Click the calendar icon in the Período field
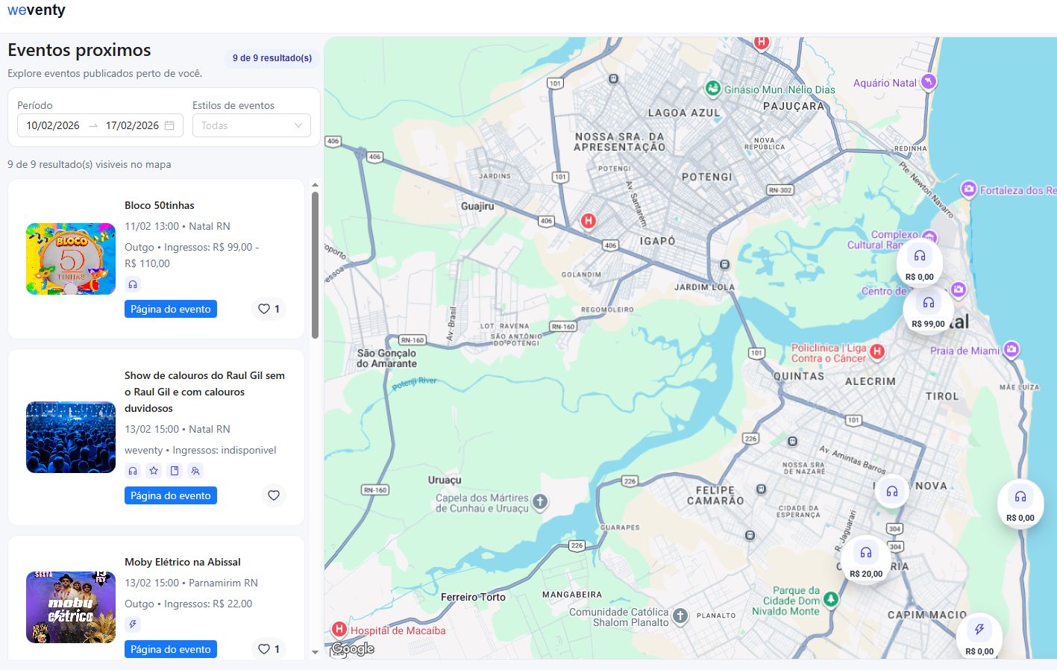The height and width of the screenshot is (670, 1057). pos(169,125)
